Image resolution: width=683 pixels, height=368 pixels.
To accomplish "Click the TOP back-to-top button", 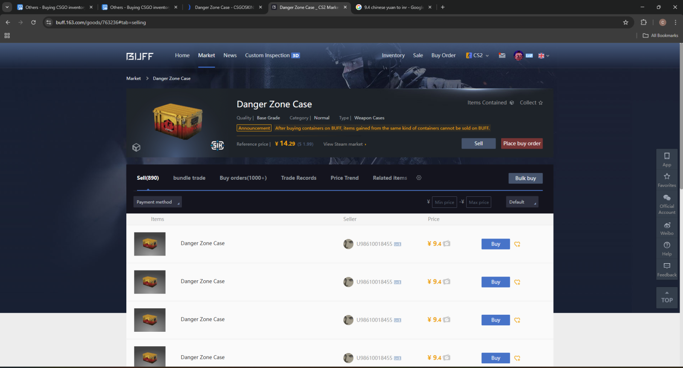I will [667, 297].
